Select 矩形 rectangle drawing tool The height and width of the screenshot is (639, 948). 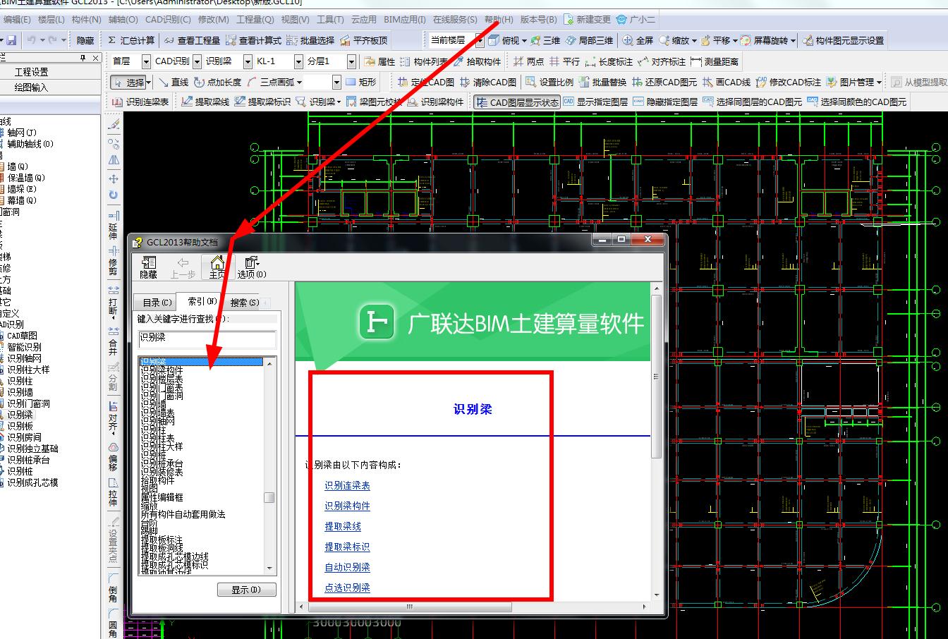click(360, 82)
